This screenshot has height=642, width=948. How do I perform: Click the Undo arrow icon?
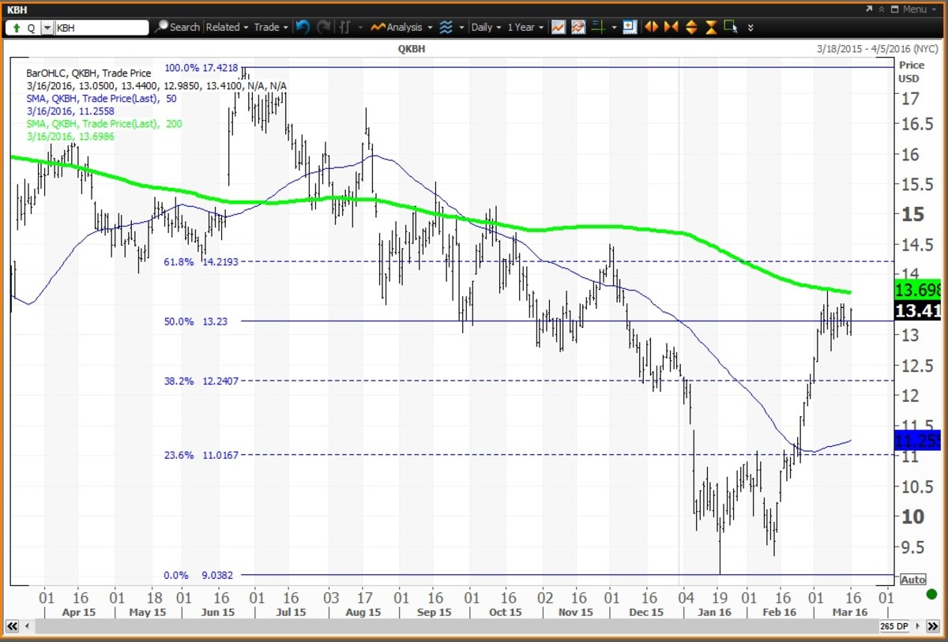coord(303,27)
